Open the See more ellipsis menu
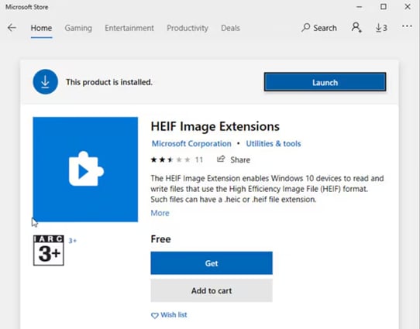This screenshot has width=420, height=329. (407, 26)
